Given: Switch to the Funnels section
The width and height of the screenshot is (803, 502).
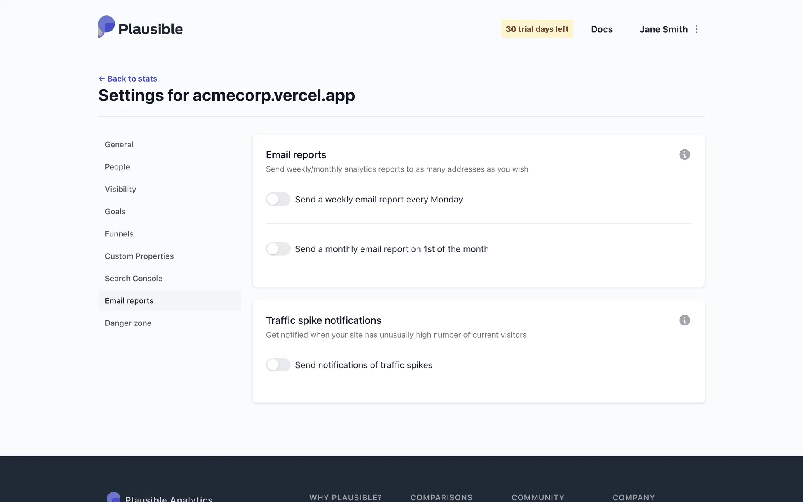Looking at the screenshot, I should [x=119, y=234].
